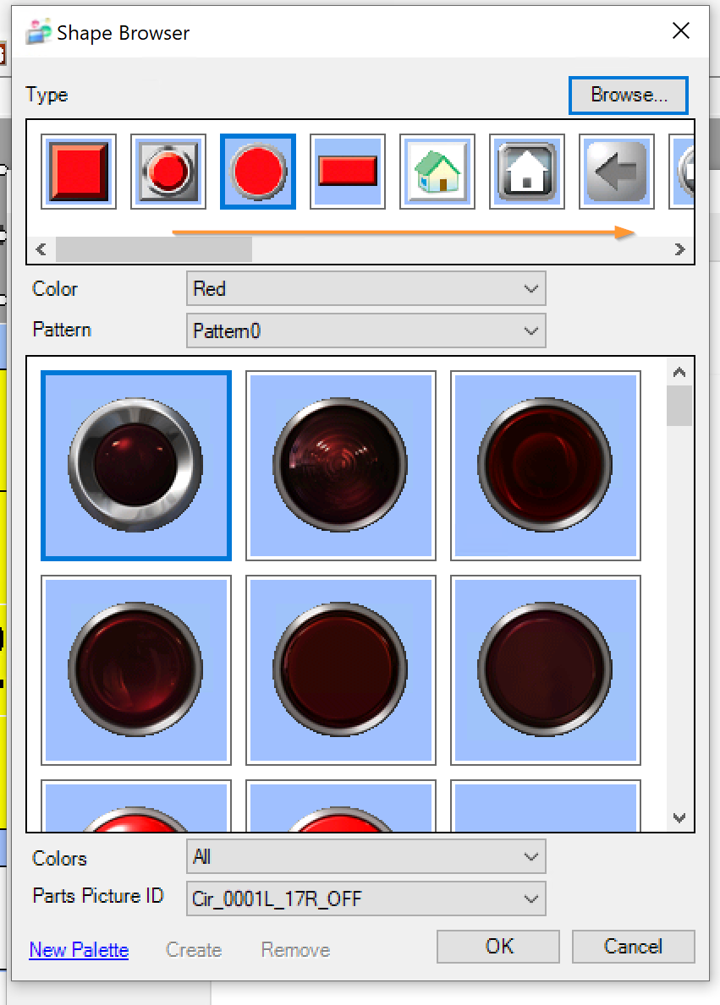Click the Shape Browser title bar icon
The image size is (720, 1005).
pyautogui.click(x=38, y=33)
